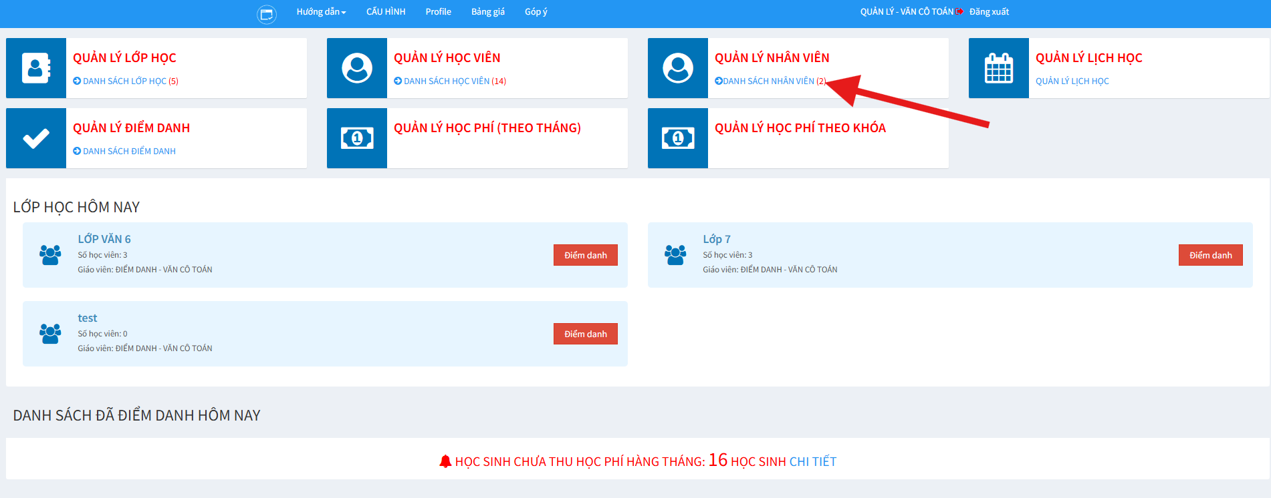Viewport: 1271px width, 498px height.
Task: Expand the Hướng dẫn dropdown menu
Action: tap(321, 12)
